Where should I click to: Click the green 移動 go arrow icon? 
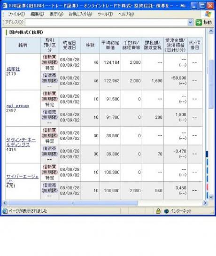tap(199, 23)
